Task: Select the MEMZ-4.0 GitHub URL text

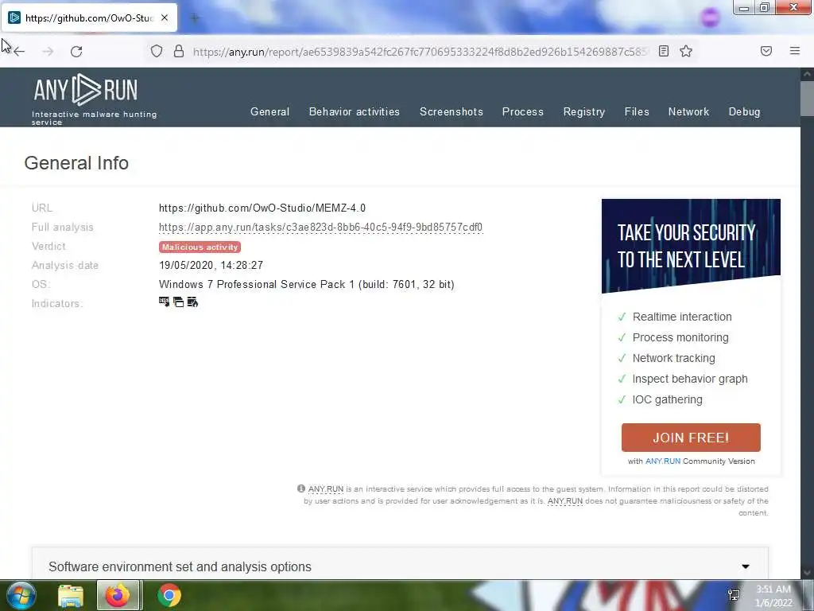Action: click(x=262, y=208)
